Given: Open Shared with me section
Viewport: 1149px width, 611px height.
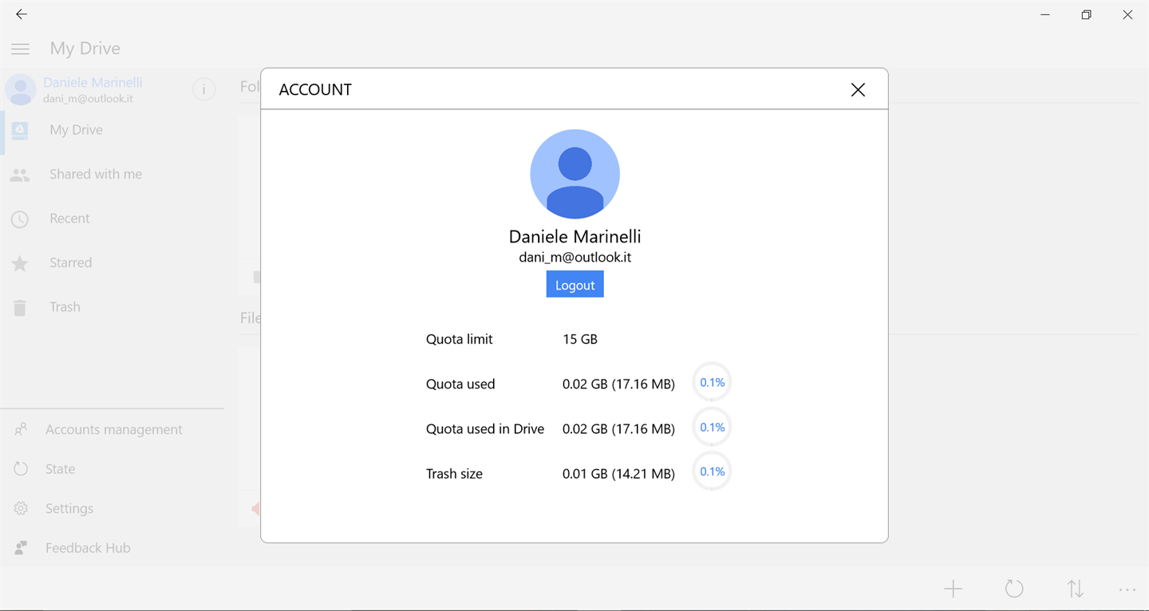Looking at the screenshot, I should [112, 174].
